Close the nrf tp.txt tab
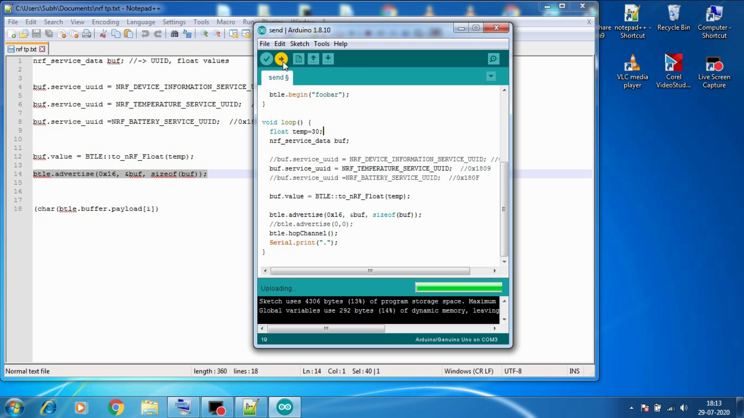The image size is (744, 418). (42, 49)
